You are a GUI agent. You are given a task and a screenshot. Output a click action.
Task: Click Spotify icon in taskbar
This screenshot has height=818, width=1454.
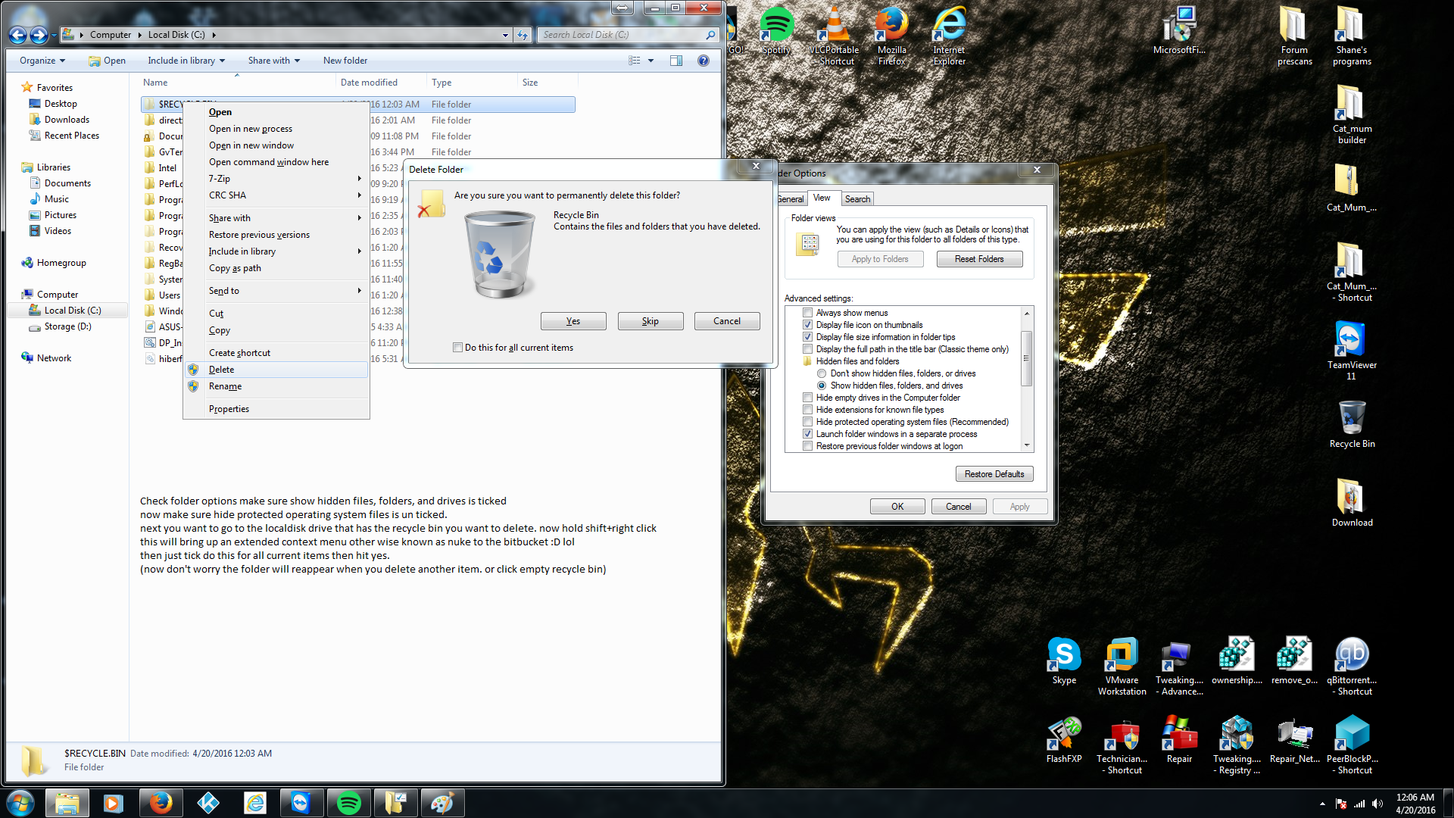pyautogui.click(x=348, y=803)
